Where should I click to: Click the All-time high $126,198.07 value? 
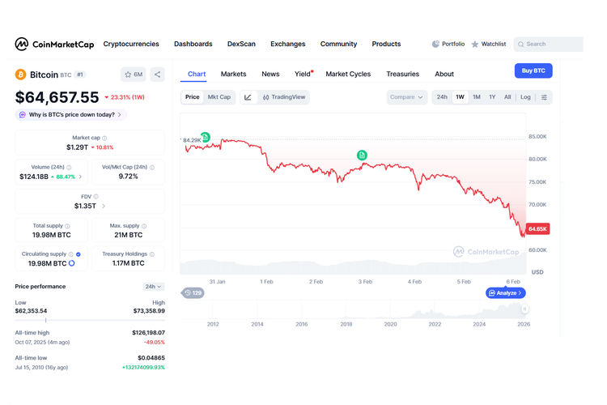pyautogui.click(x=148, y=333)
